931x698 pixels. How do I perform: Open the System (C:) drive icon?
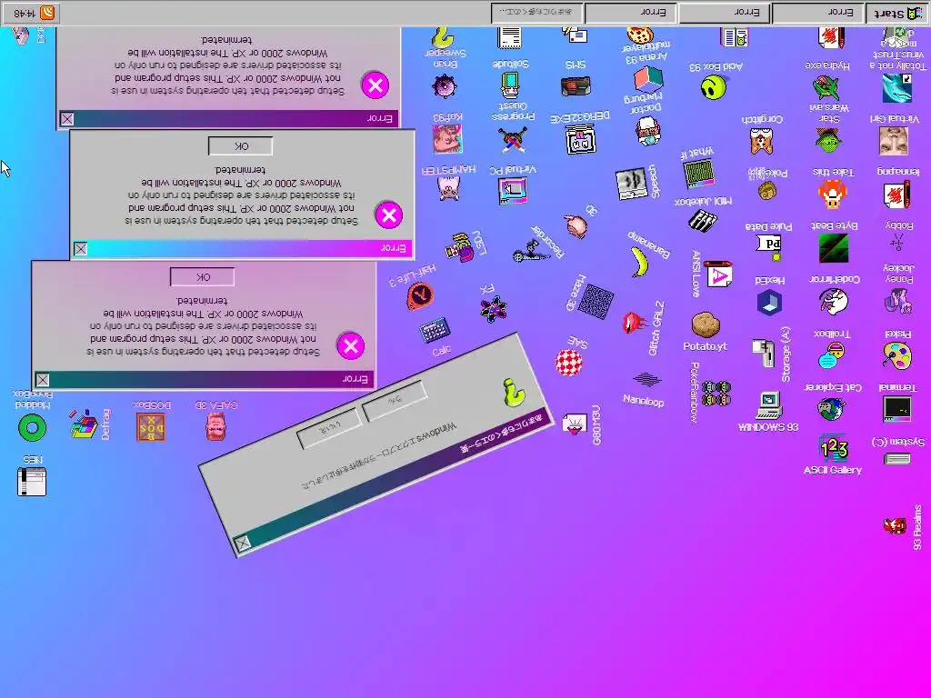[x=896, y=458]
